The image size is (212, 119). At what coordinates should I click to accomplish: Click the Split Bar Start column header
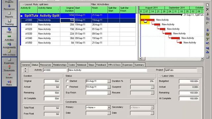tap(114, 10)
